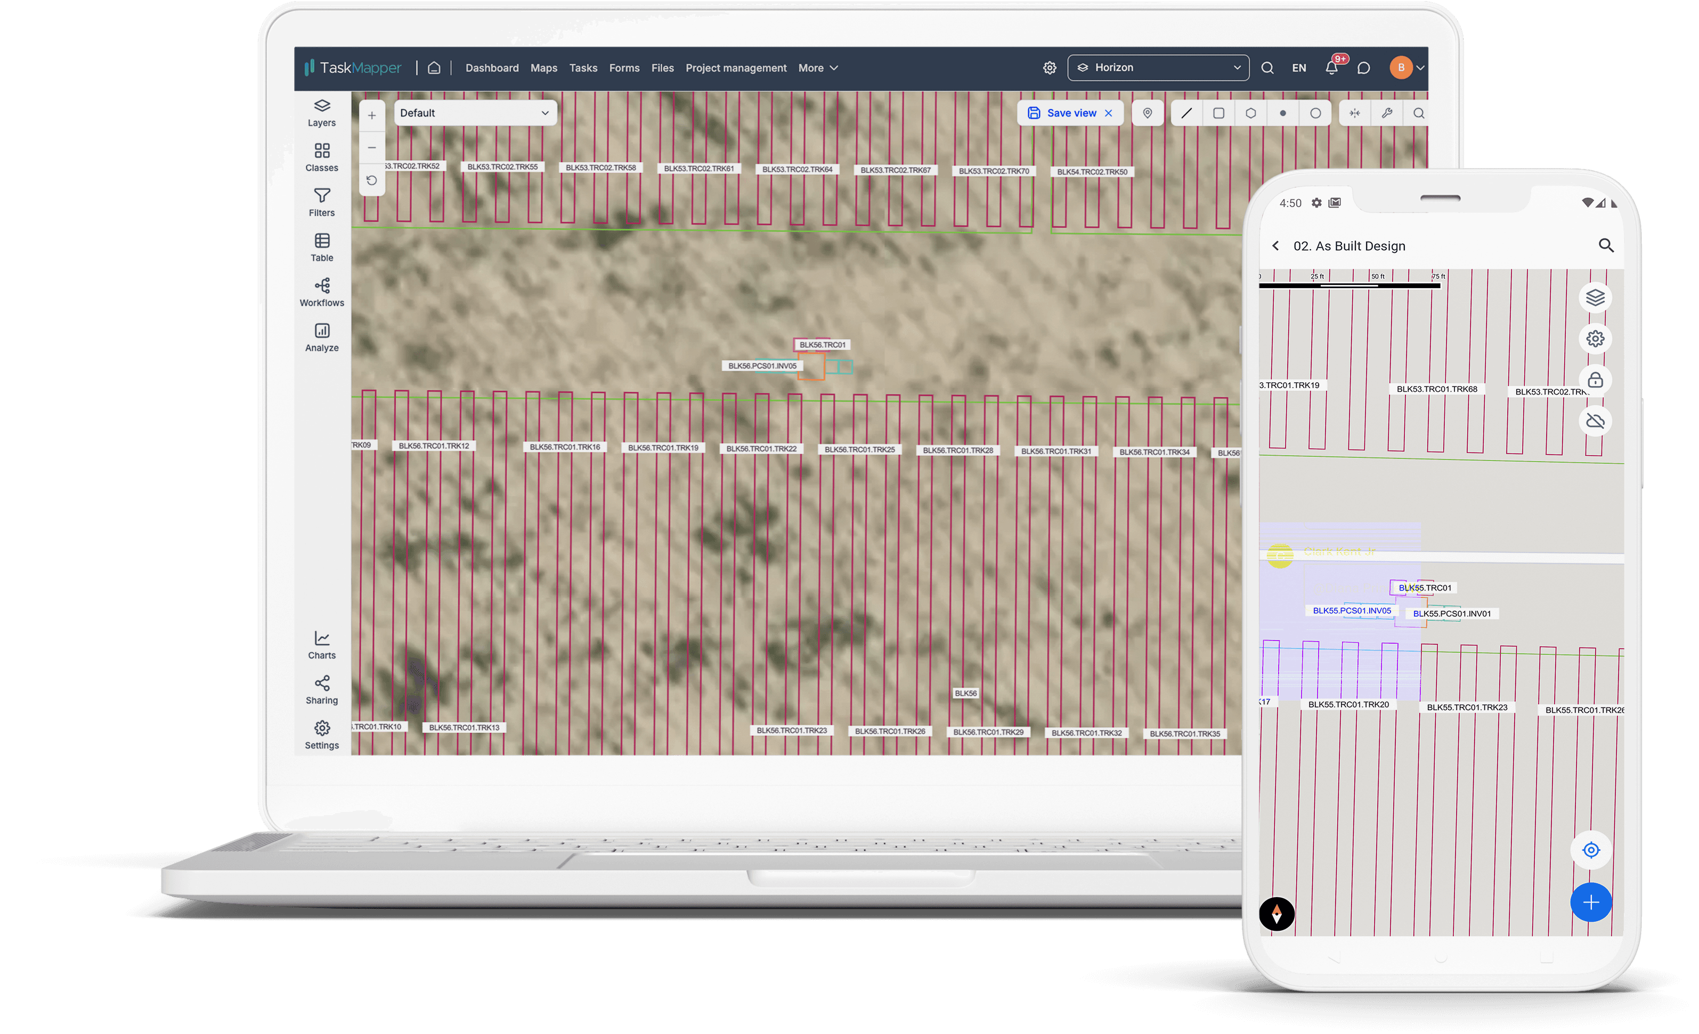Open the Workflows panel
1699x1034 pixels.
coord(321,292)
